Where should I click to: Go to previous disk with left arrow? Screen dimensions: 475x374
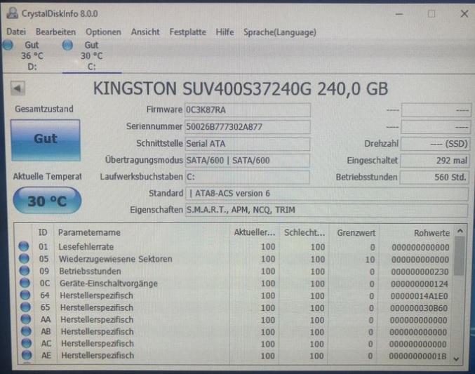[x=18, y=88]
